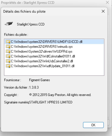Click the certificate icon beside WudfUpdate_01011.dll

8,66
